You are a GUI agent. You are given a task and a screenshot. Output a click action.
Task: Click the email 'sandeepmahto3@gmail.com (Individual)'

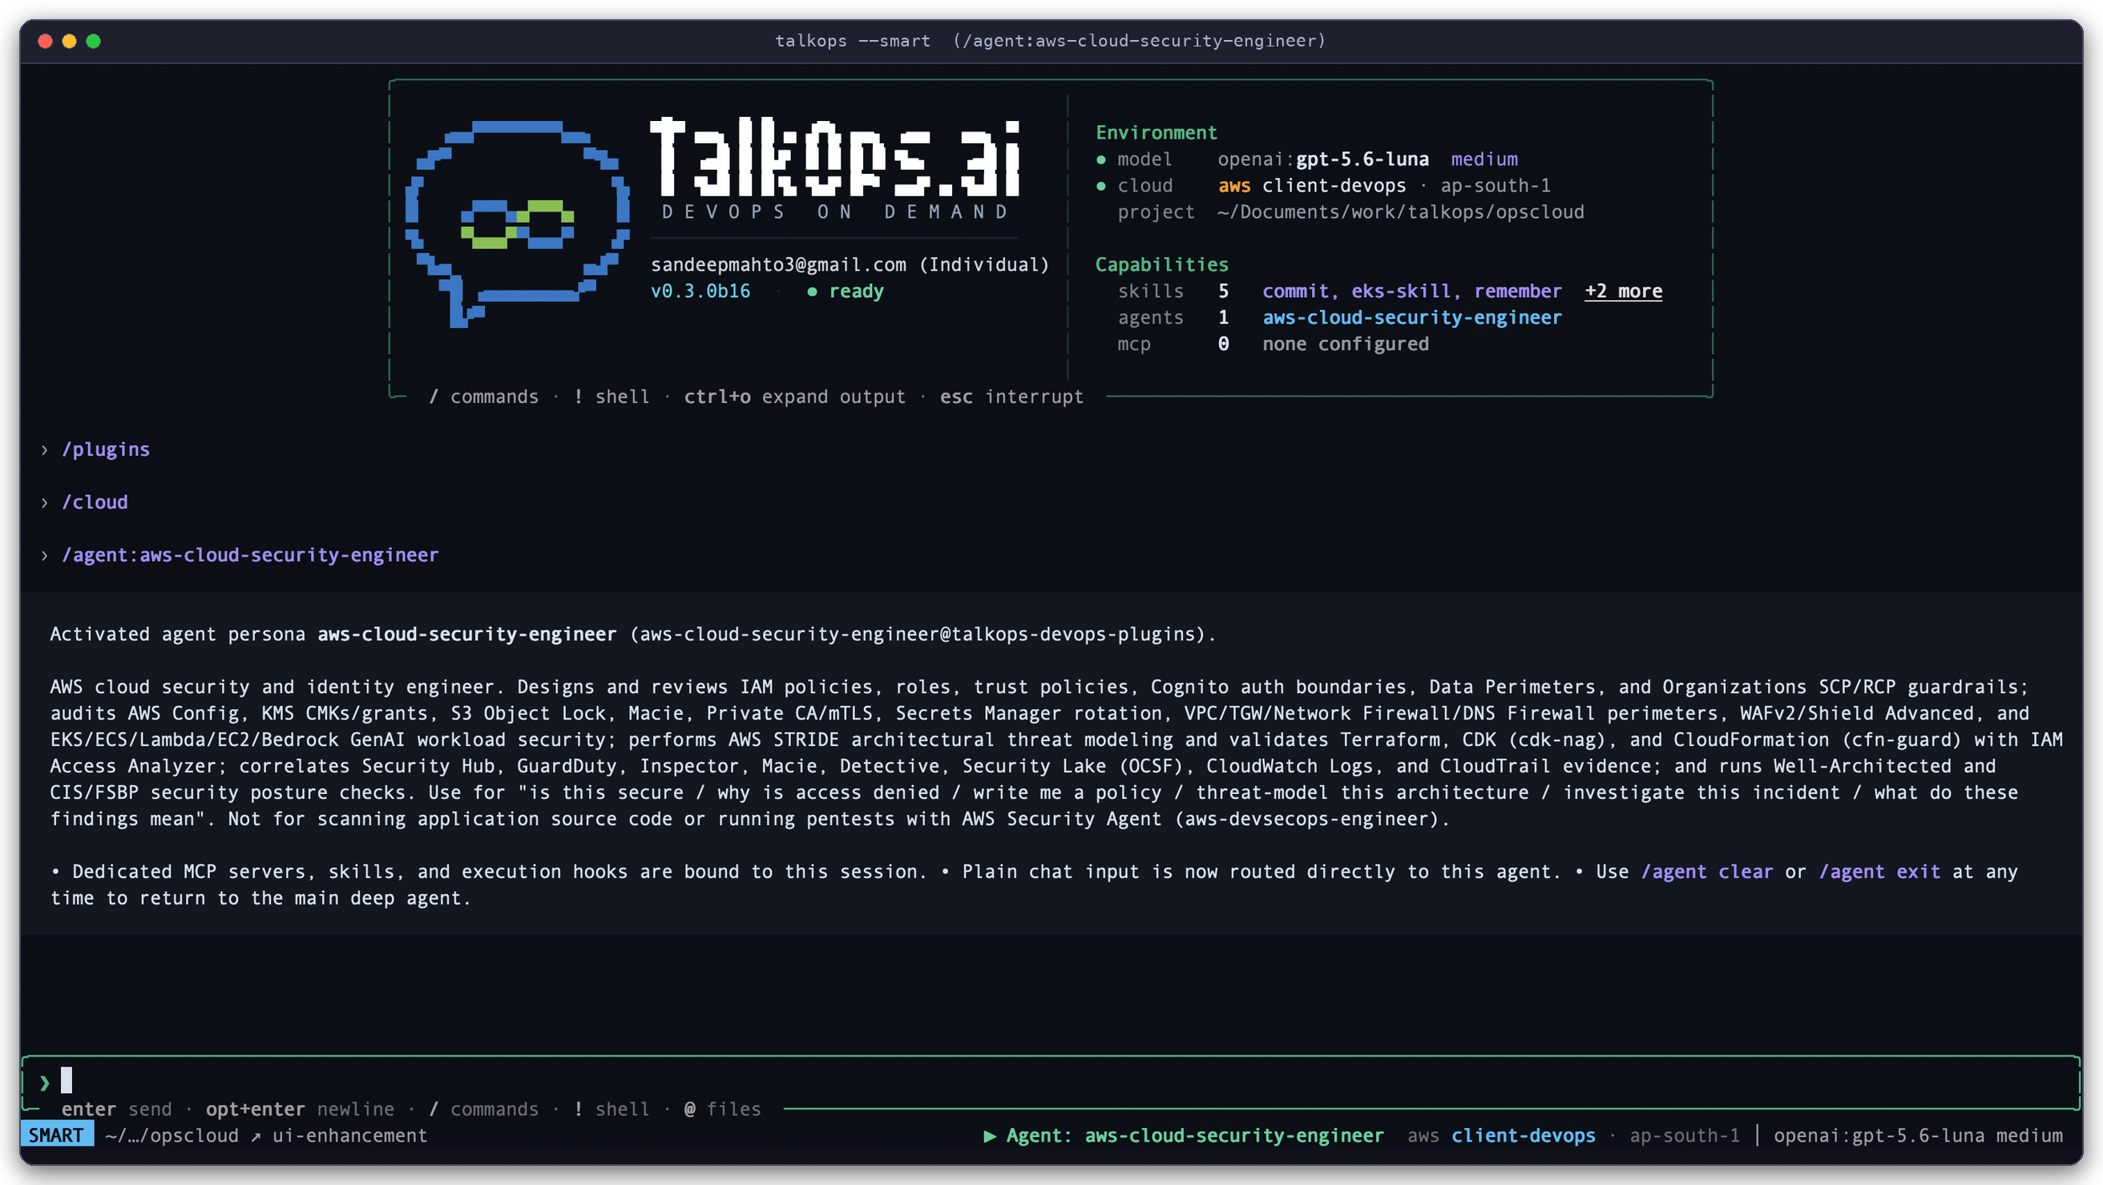[x=850, y=264]
